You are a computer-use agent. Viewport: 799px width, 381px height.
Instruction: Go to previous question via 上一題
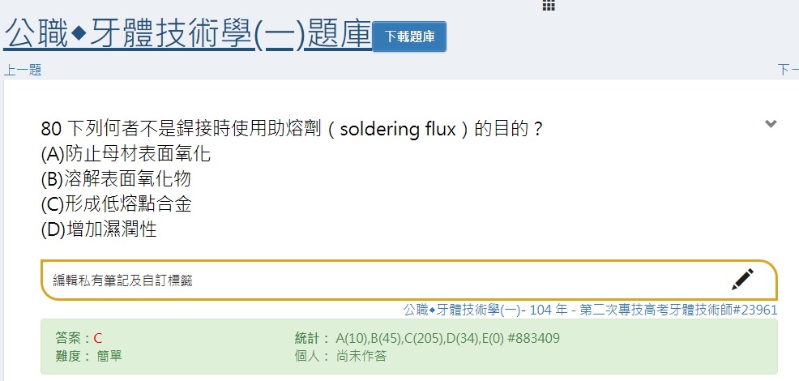point(23,71)
